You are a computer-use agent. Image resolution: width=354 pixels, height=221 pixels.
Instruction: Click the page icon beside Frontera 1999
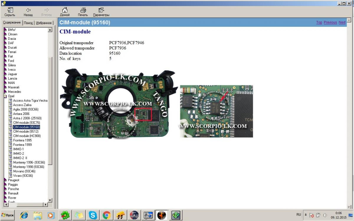click(10, 145)
